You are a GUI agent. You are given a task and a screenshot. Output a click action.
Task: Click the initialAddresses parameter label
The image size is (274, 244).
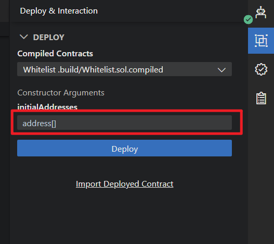coord(47,106)
